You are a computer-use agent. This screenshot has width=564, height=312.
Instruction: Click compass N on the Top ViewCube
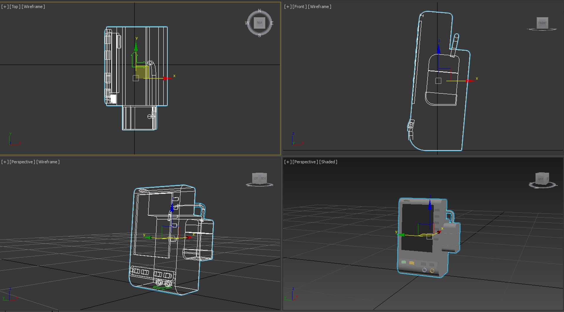[x=259, y=11]
